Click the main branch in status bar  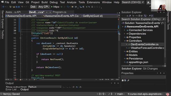coord(119,94)
